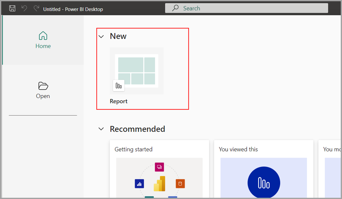Click the Home house icon
The width and height of the screenshot is (342, 199).
pos(43,36)
